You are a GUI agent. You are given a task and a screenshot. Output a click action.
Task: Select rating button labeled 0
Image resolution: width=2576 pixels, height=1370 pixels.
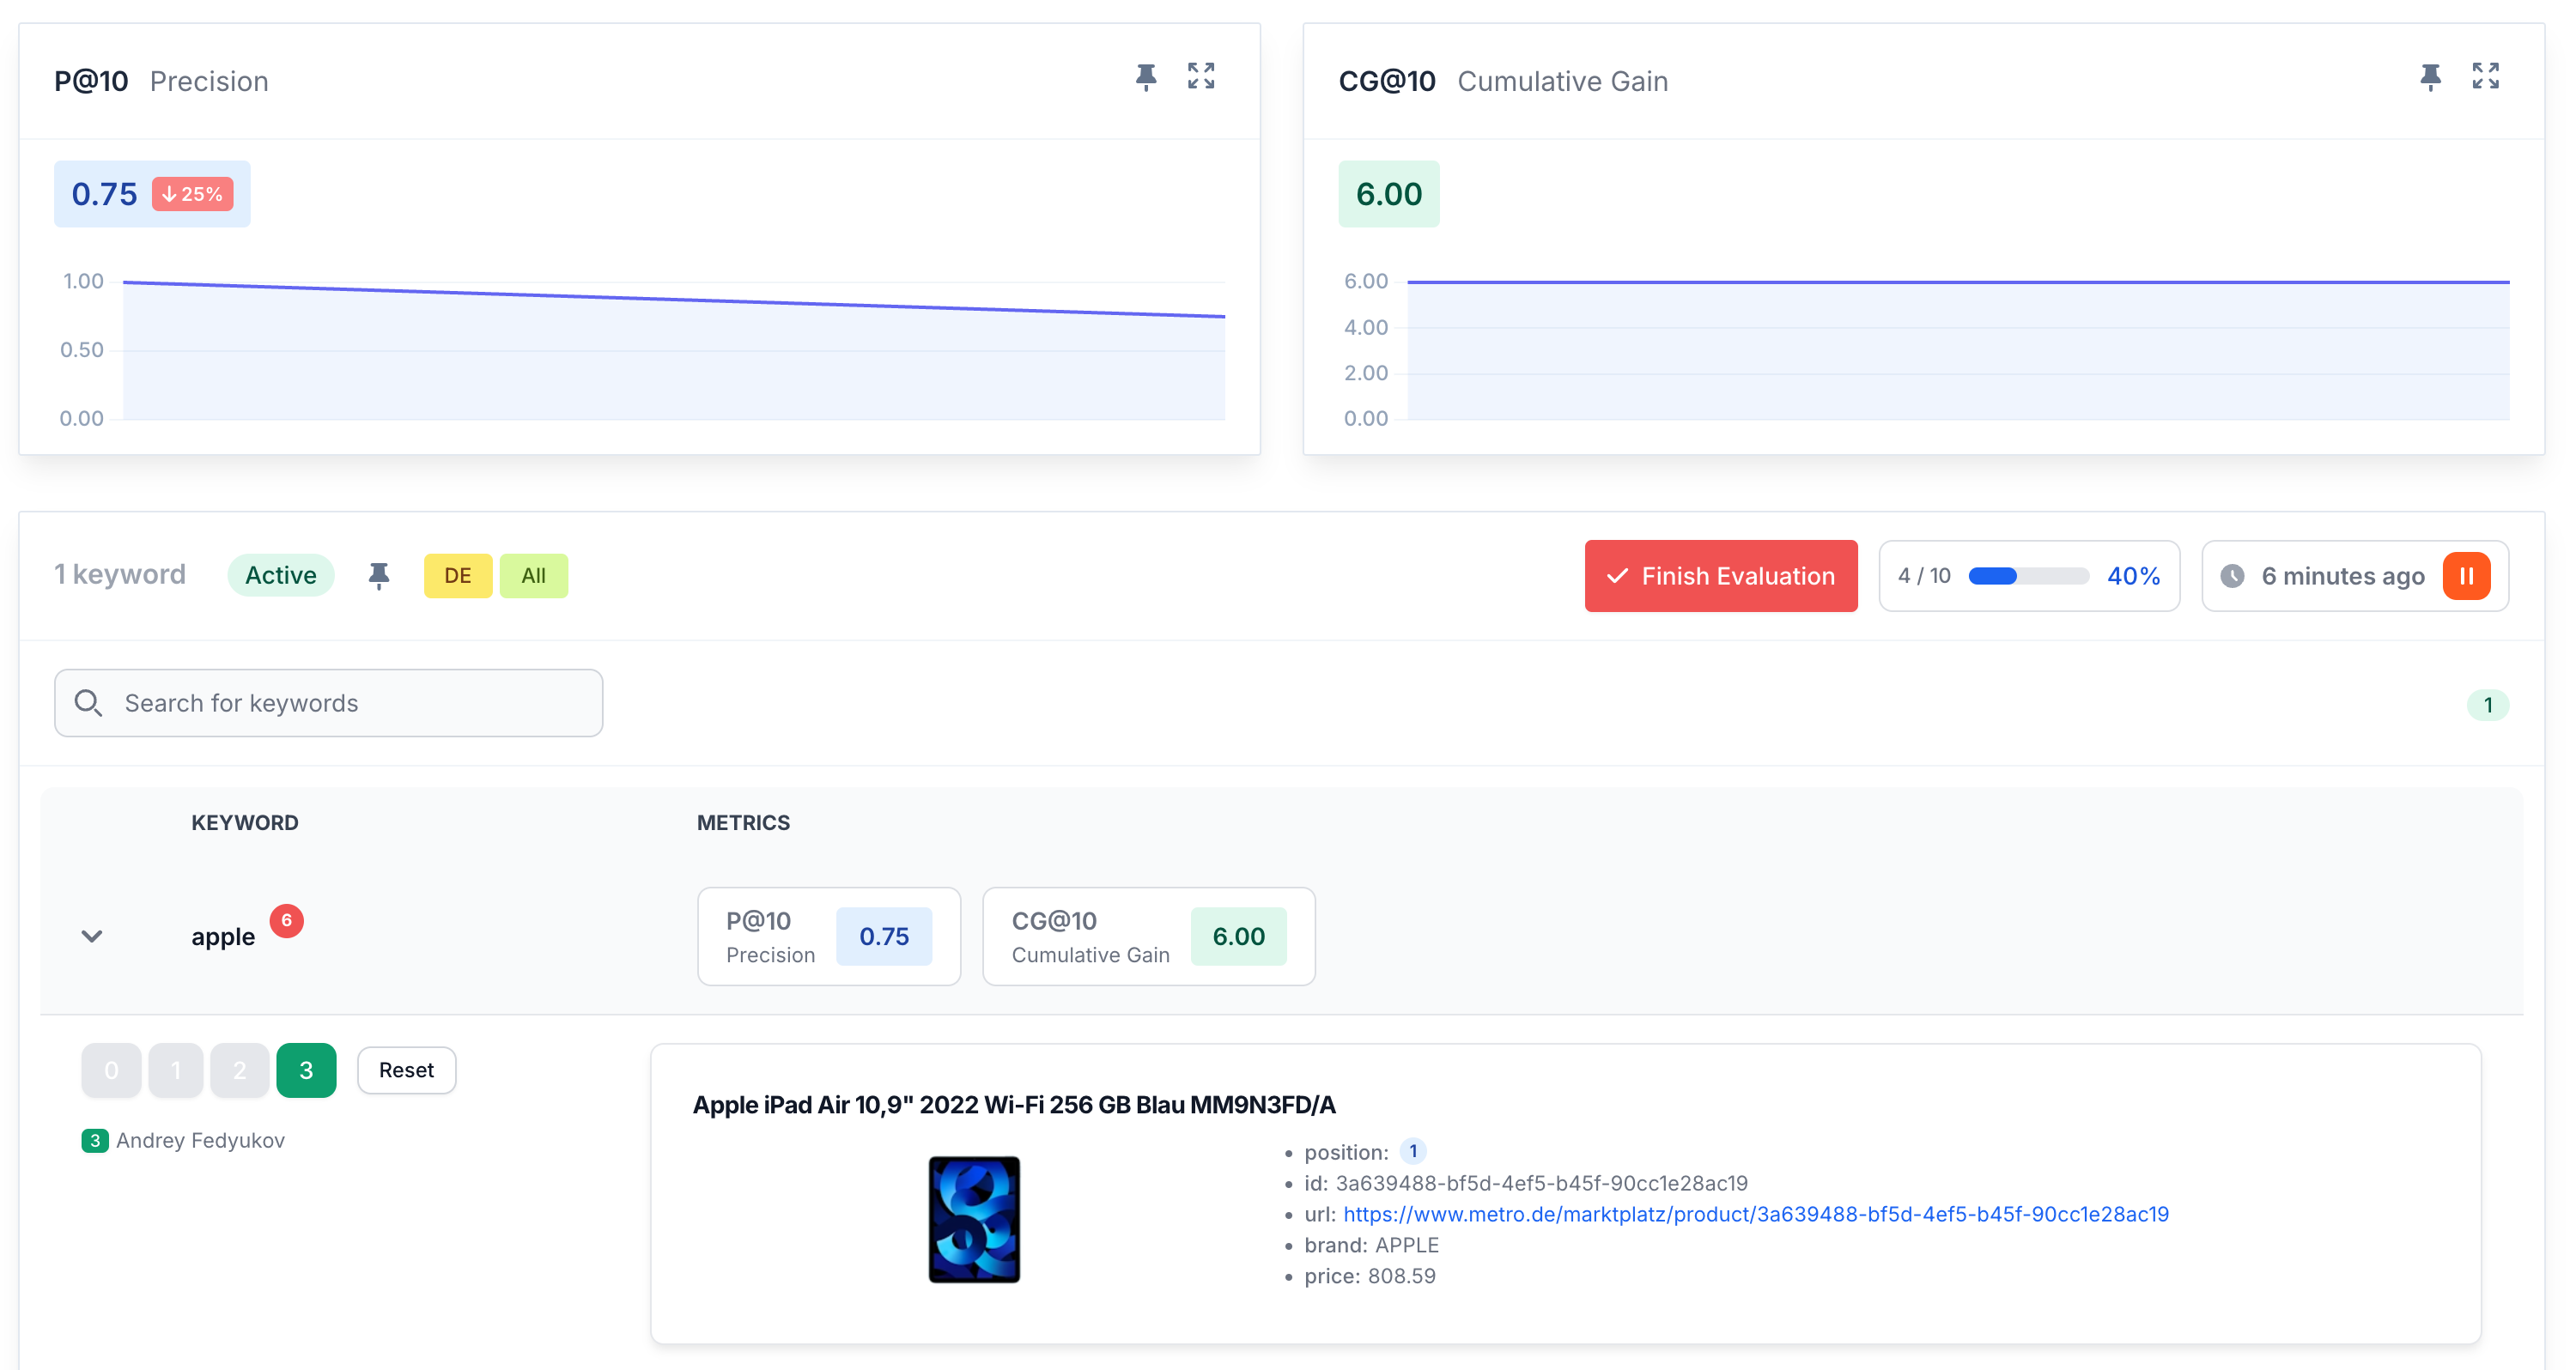pyautogui.click(x=111, y=1070)
